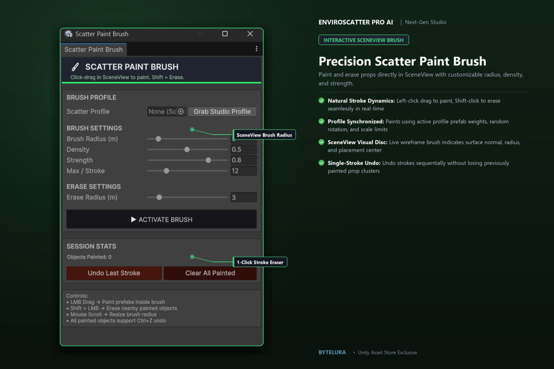Image resolution: width=554 pixels, height=369 pixels.
Task: Click the 'Objects Painted: 0' text
Action: 89,257
